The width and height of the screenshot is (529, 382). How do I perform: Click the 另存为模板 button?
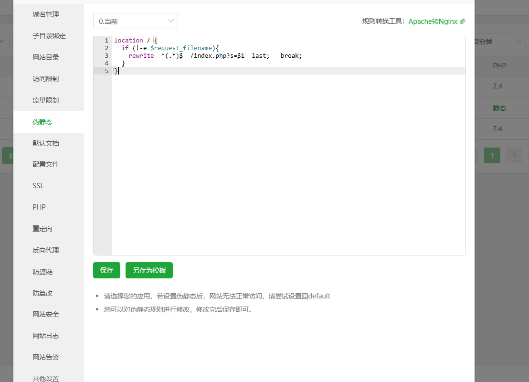[x=149, y=270]
